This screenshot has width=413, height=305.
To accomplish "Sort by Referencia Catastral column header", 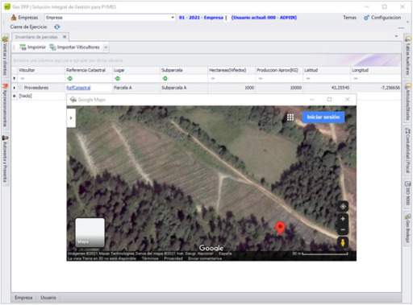I will coord(89,70).
